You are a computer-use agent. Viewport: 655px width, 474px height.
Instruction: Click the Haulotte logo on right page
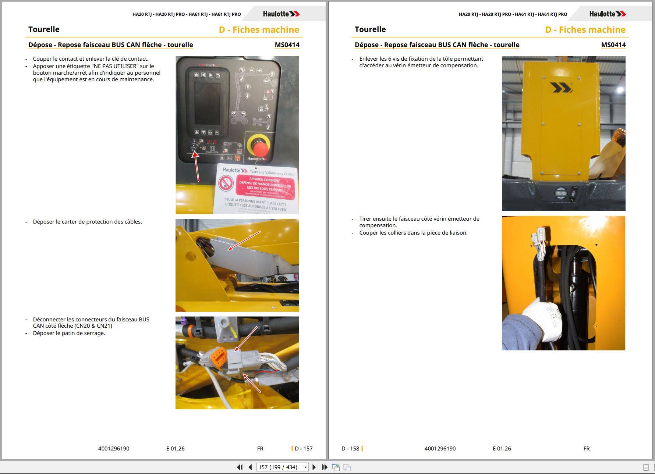[x=608, y=14]
